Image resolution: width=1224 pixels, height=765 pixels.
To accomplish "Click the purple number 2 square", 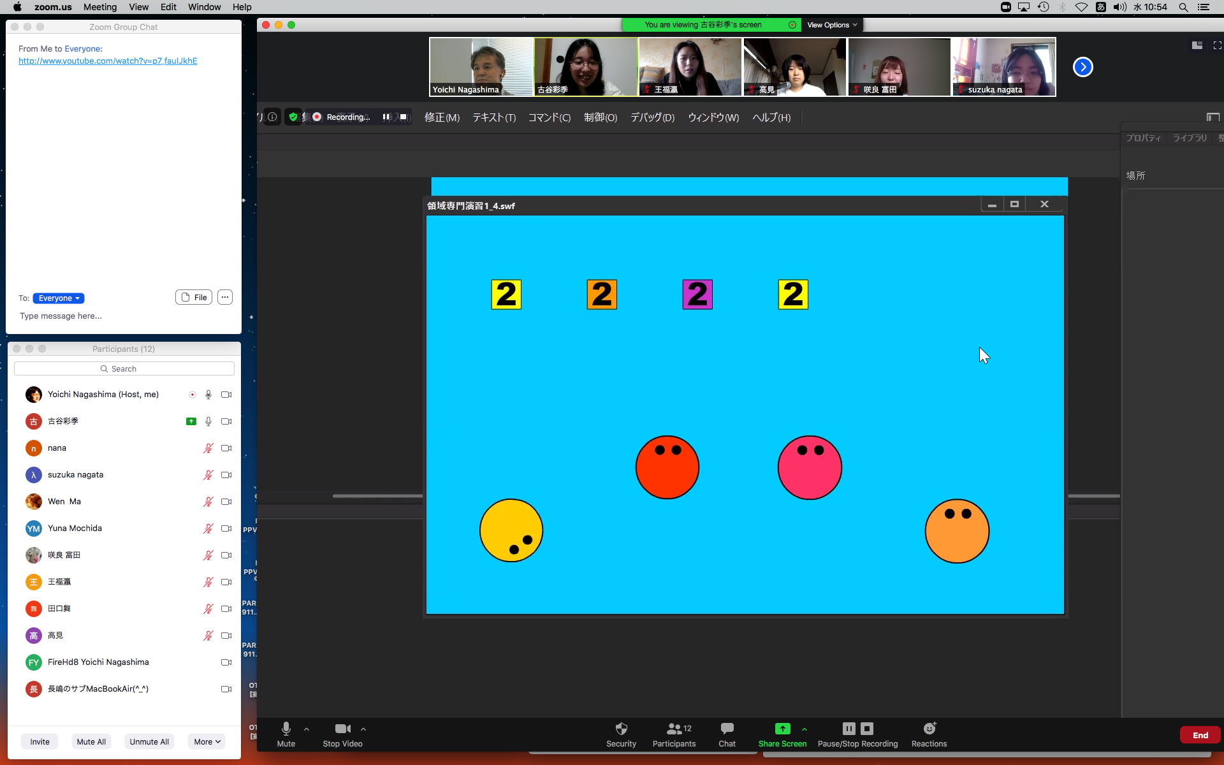I will click(697, 295).
